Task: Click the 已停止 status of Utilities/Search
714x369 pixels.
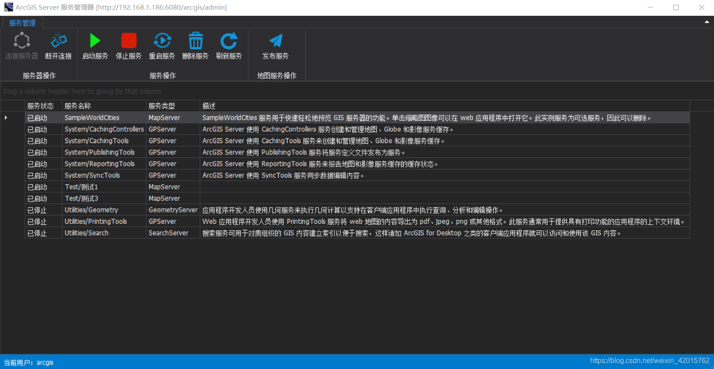Action: coord(43,233)
